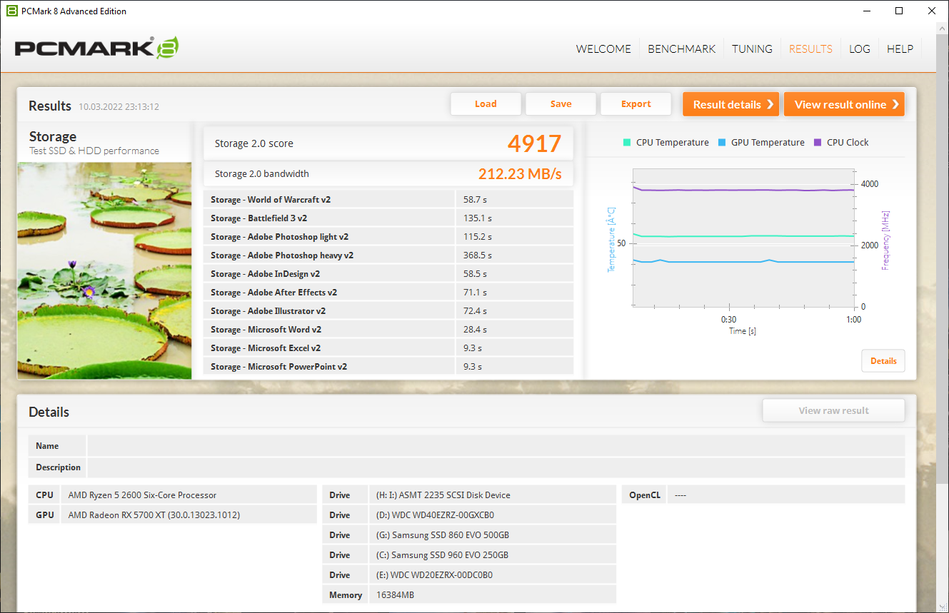Click the GPU Temperature legend swatch

pyautogui.click(x=722, y=142)
